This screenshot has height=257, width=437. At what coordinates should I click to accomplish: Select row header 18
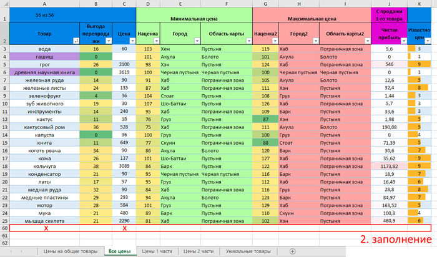(x=5, y=167)
